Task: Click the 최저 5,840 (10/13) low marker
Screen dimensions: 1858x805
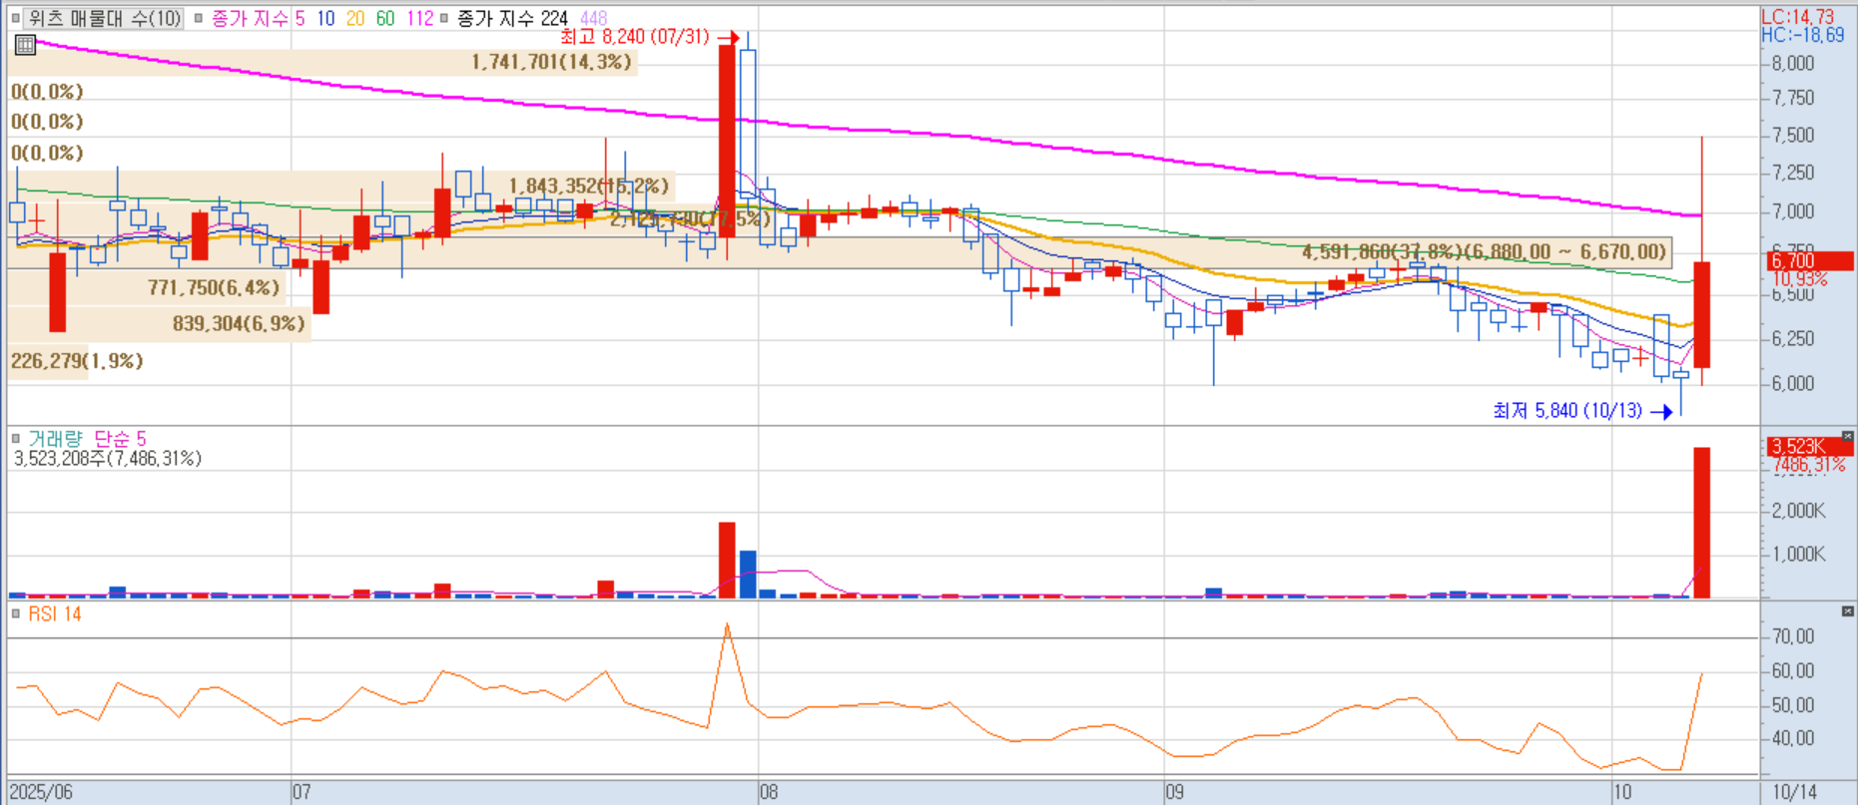Action: [1567, 411]
